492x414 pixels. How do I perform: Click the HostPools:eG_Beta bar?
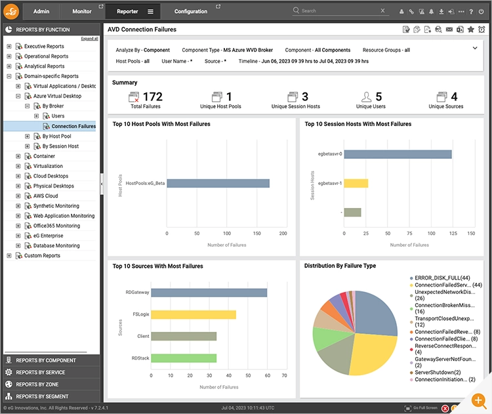tap(218, 183)
